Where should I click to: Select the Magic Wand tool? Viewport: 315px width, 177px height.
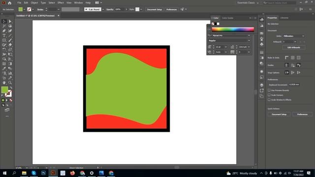[x=4, y=26]
